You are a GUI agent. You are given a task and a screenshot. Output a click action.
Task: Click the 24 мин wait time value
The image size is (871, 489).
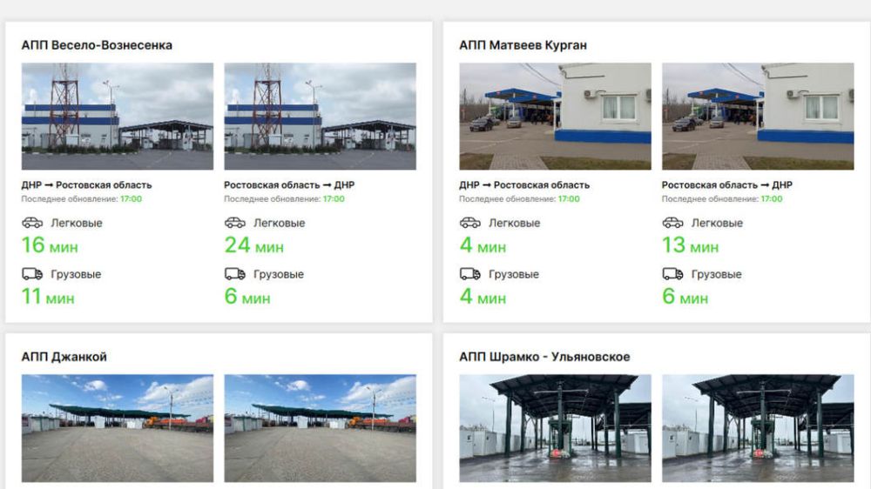pos(253,246)
